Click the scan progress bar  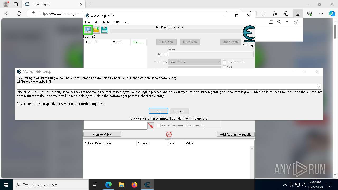[x=175, y=31]
